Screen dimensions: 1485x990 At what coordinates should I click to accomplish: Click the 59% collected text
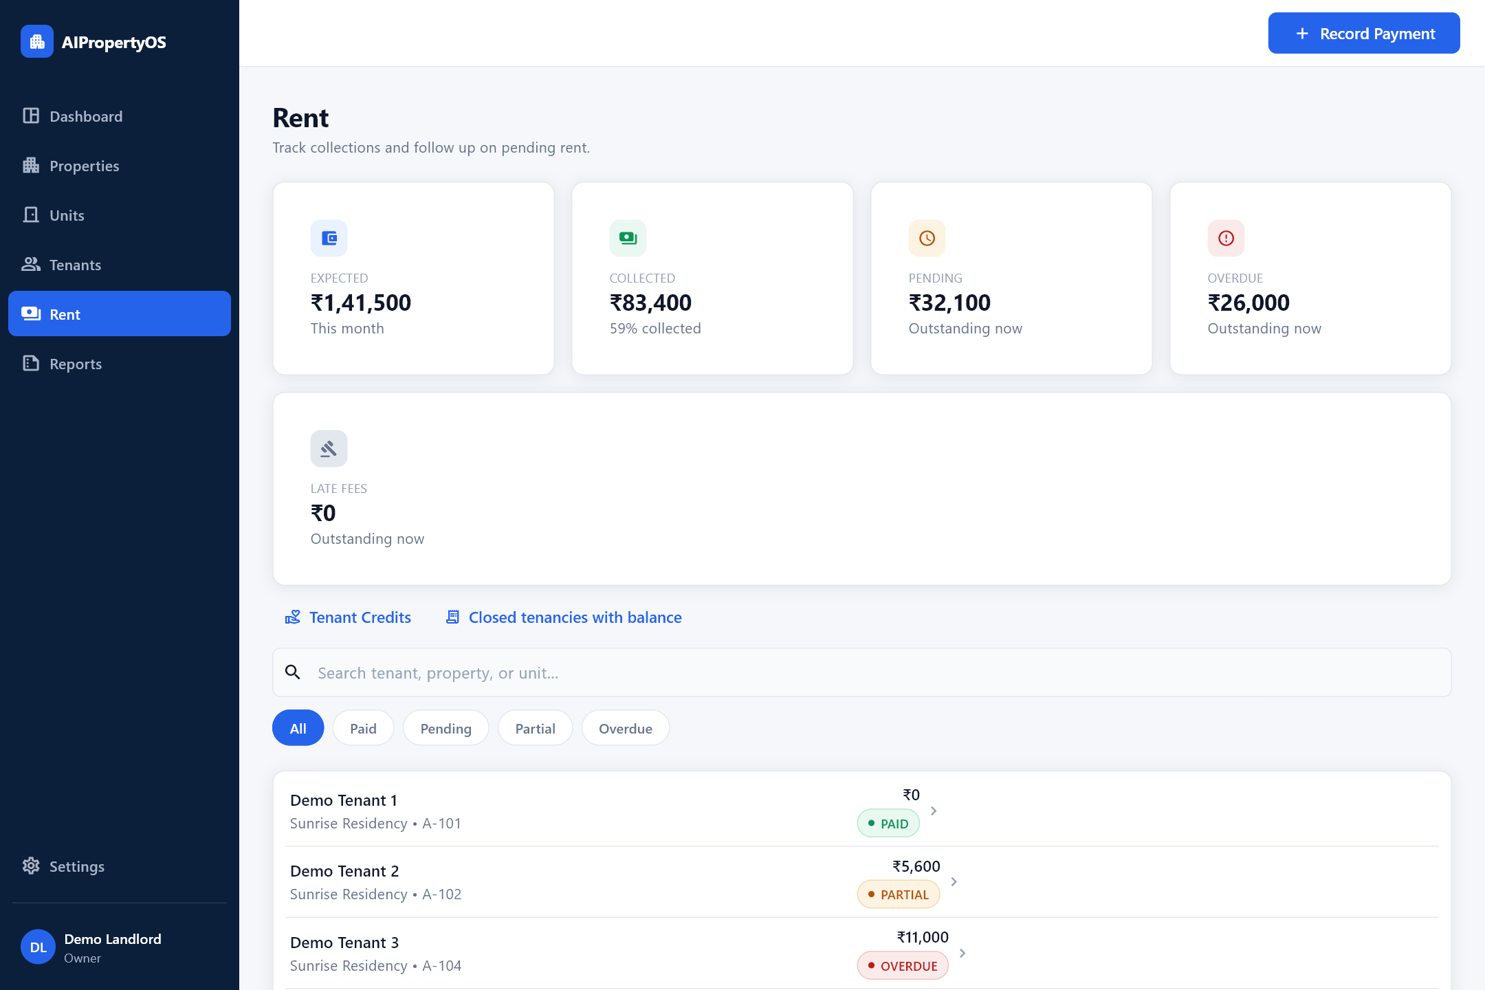pos(655,329)
